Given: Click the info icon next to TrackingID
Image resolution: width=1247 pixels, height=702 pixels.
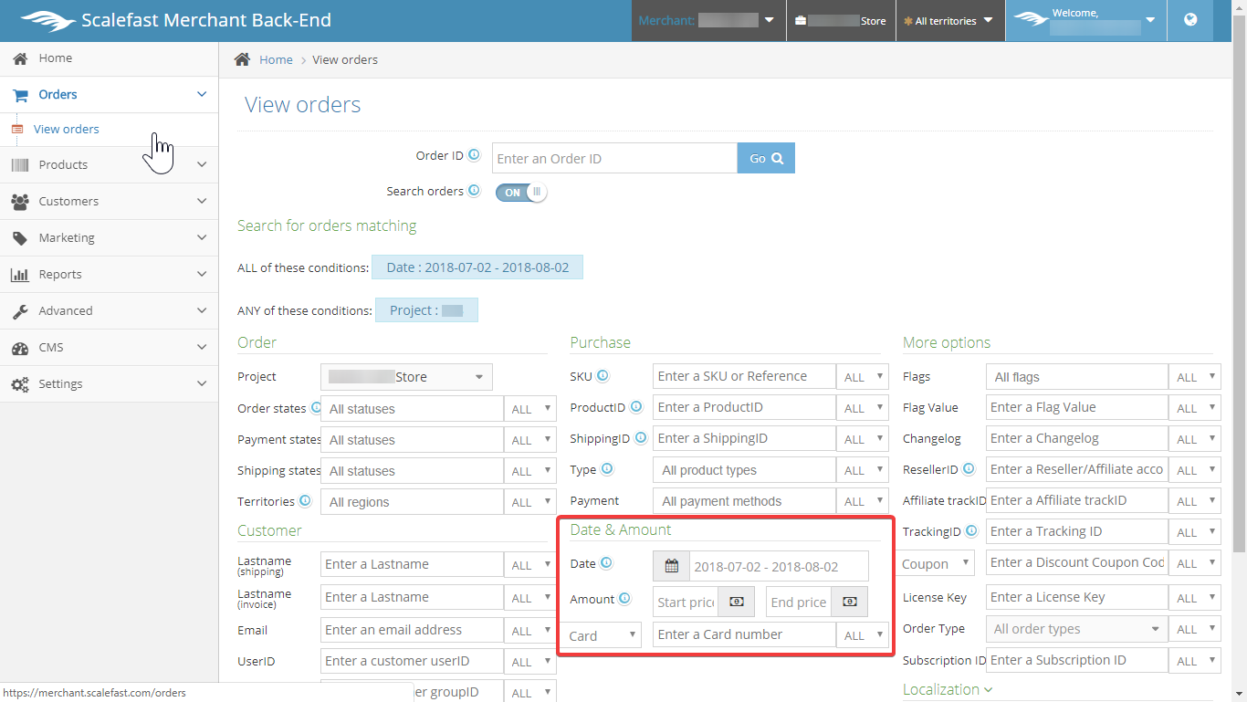Looking at the screenshot, I should (973, 530).
